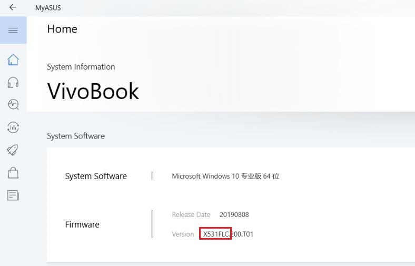Click the Release Date label
Image resolution: width=415 pixels, height=266 pixels.
pos(191,214)
